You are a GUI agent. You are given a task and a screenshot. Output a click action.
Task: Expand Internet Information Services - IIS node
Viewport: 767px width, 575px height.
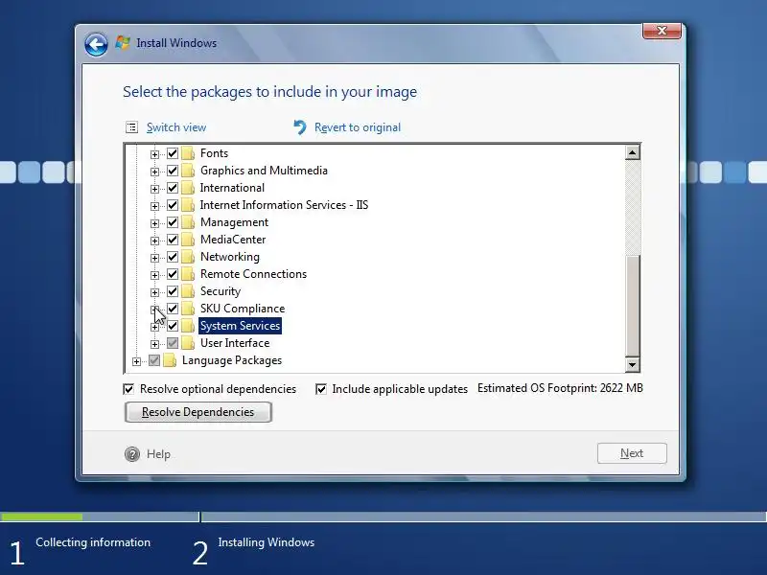pyautogui.click(x=154, y=206)
